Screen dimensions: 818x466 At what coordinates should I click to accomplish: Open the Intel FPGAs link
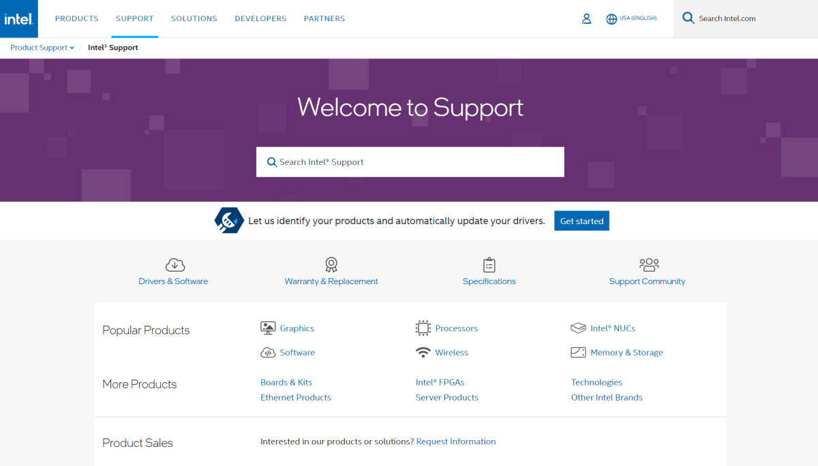pos(440,383)
